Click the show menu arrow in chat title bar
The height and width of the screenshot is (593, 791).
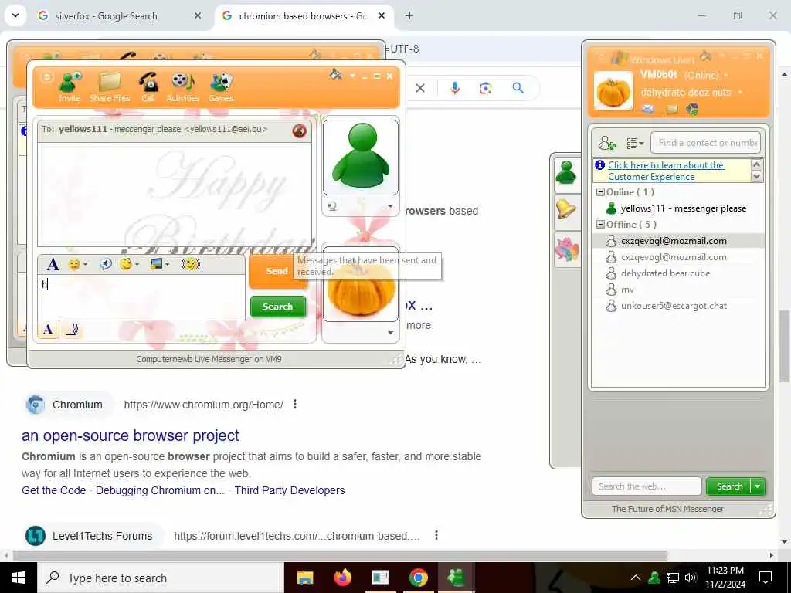[352, 76]
